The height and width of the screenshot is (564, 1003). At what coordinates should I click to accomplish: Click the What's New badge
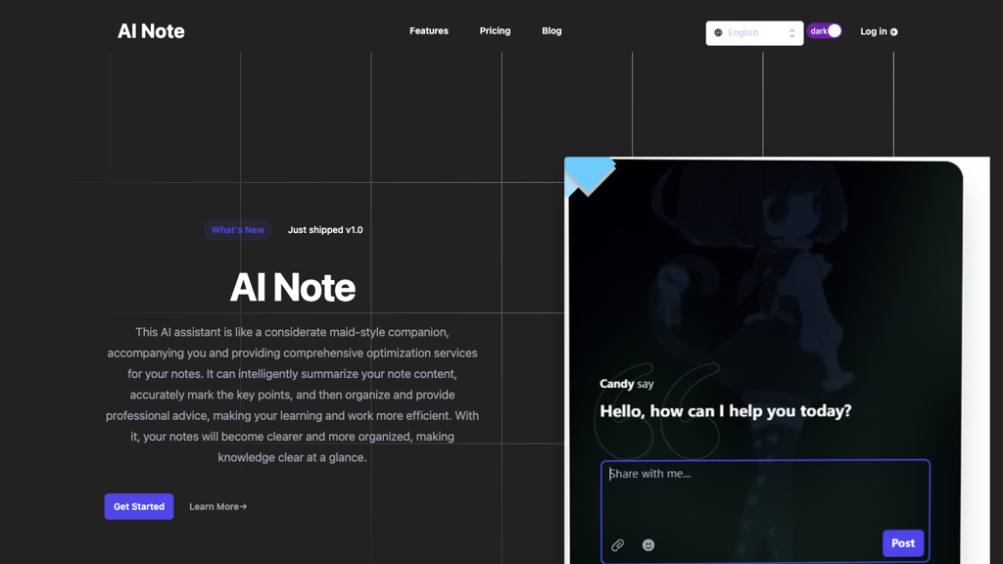pos(237,230)
